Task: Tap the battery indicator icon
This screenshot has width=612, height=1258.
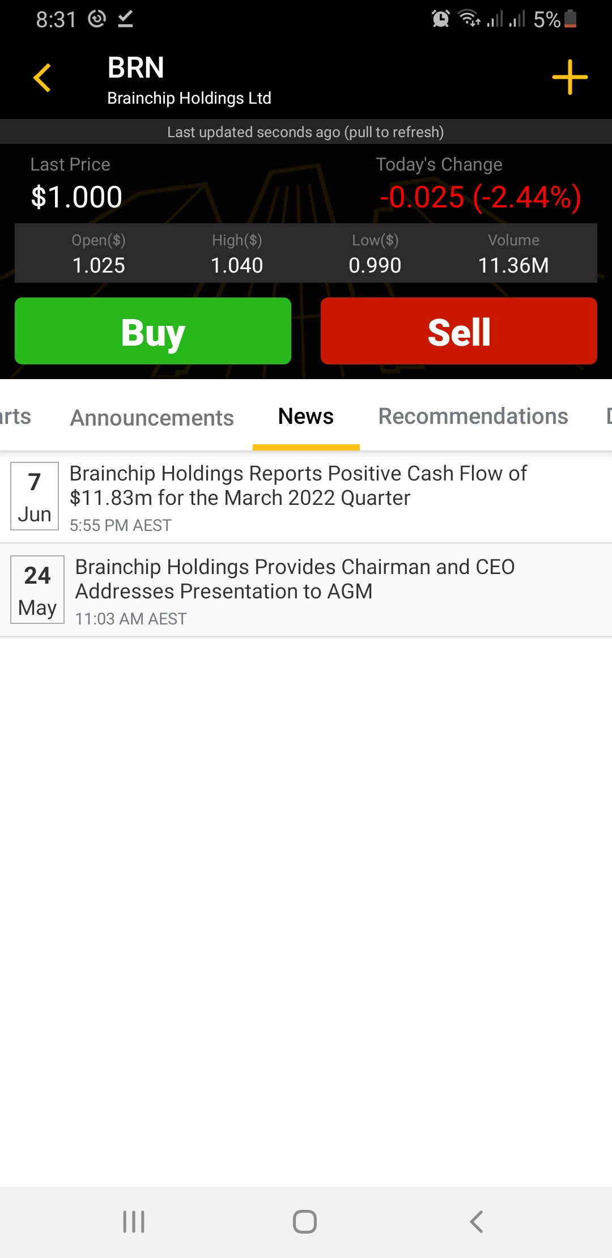Action: 571,19
